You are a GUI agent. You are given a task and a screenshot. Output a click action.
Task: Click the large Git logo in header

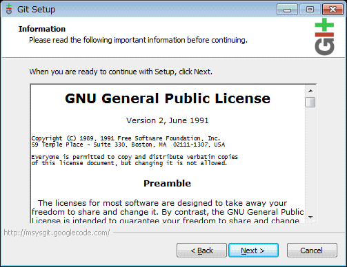[x=324, y=36]
